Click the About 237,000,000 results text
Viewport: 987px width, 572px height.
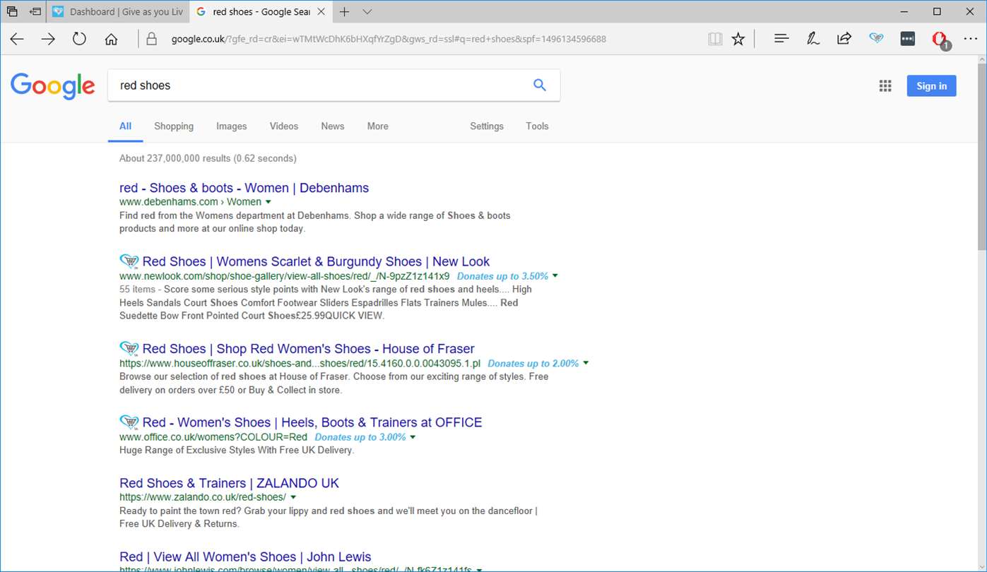pyautogui.click(x=208, y=158)
